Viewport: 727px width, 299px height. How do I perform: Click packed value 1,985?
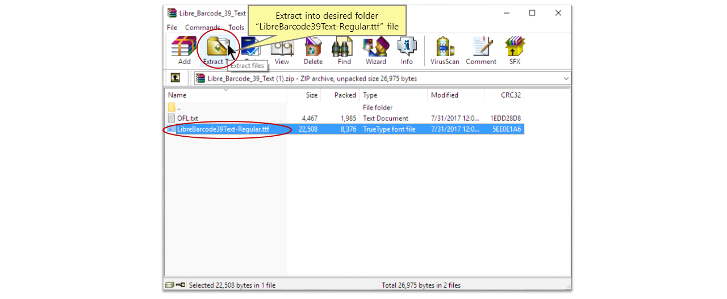click(x=348, y=118)
